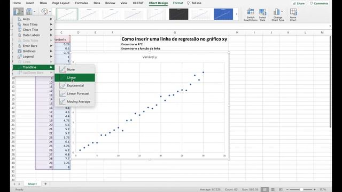Click the Tell me lightbulb icon
342x192 pixels.
pyautogui.click(x=188, y=3)
